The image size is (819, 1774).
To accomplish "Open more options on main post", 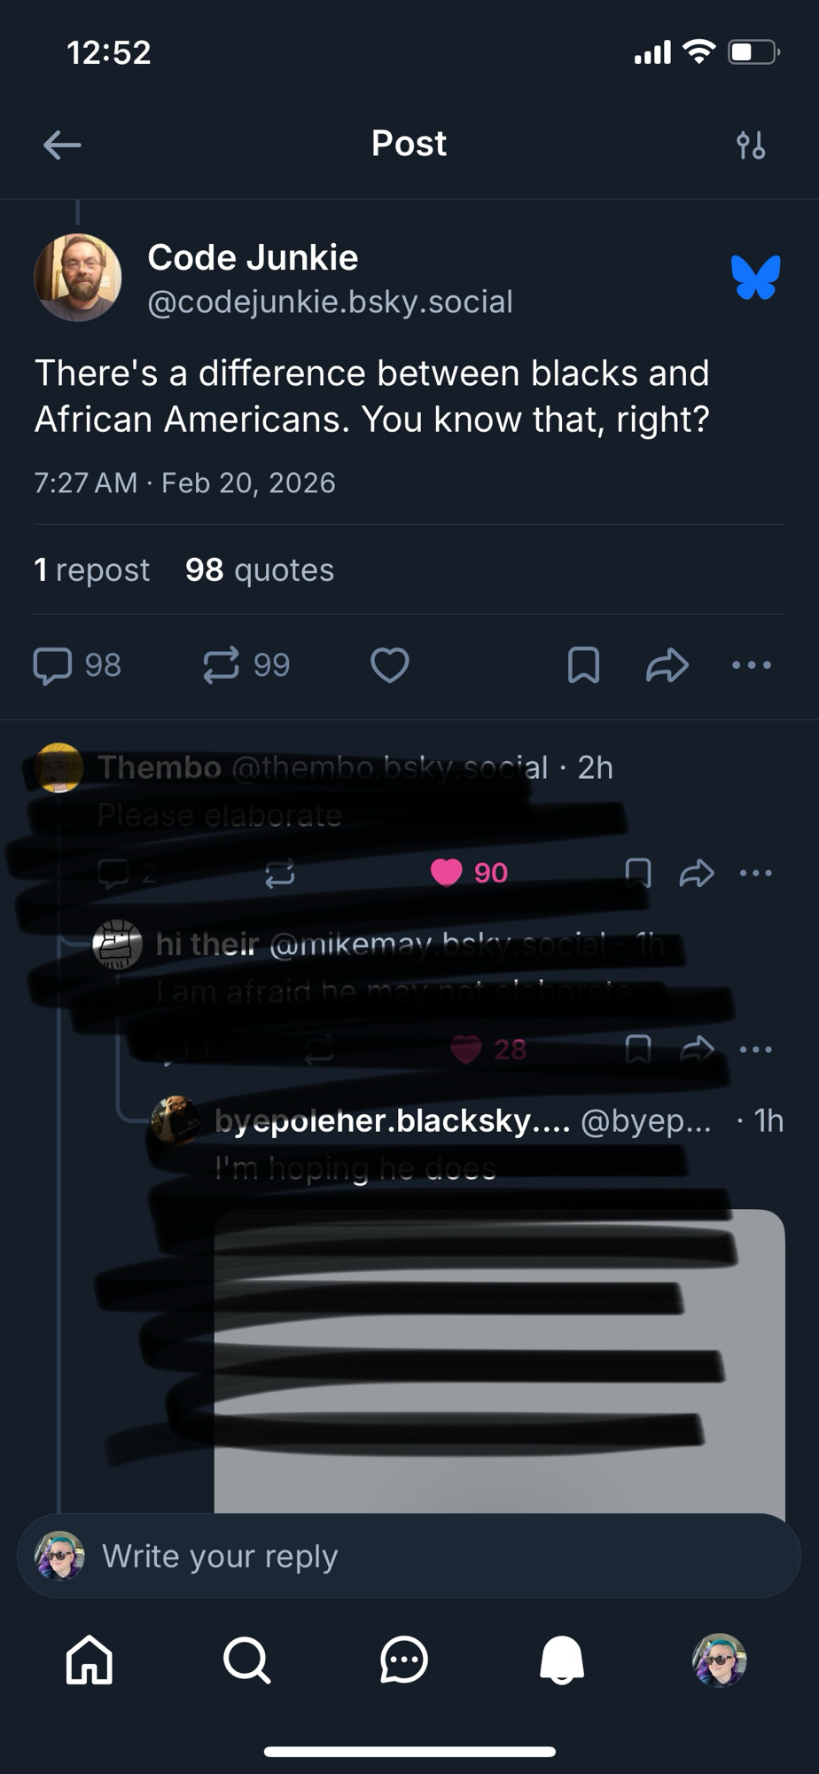I will (x=752, y=665).
